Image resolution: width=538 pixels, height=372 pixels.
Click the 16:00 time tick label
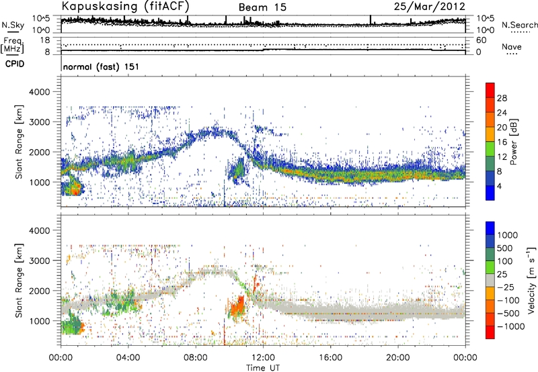point(330,358)
